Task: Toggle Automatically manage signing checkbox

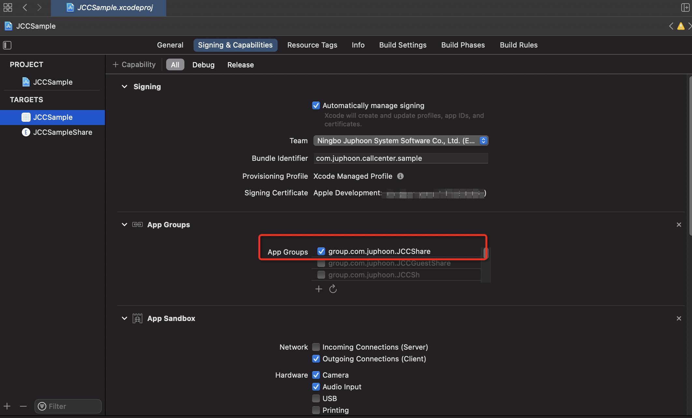Action: tap(316, 105)
